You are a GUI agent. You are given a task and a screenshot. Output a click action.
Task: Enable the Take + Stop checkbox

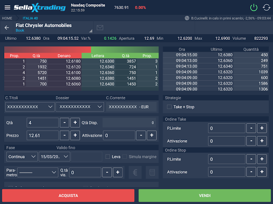169,107
